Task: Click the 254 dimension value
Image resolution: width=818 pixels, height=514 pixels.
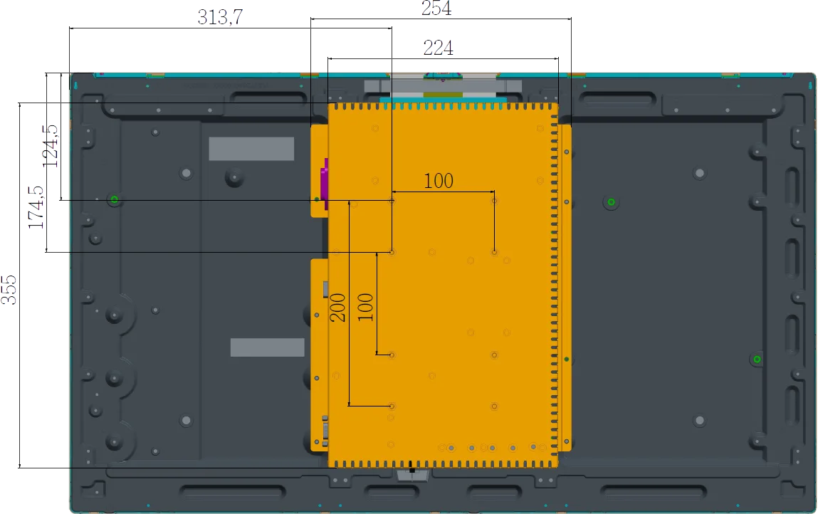Action: tap(436, 9)
